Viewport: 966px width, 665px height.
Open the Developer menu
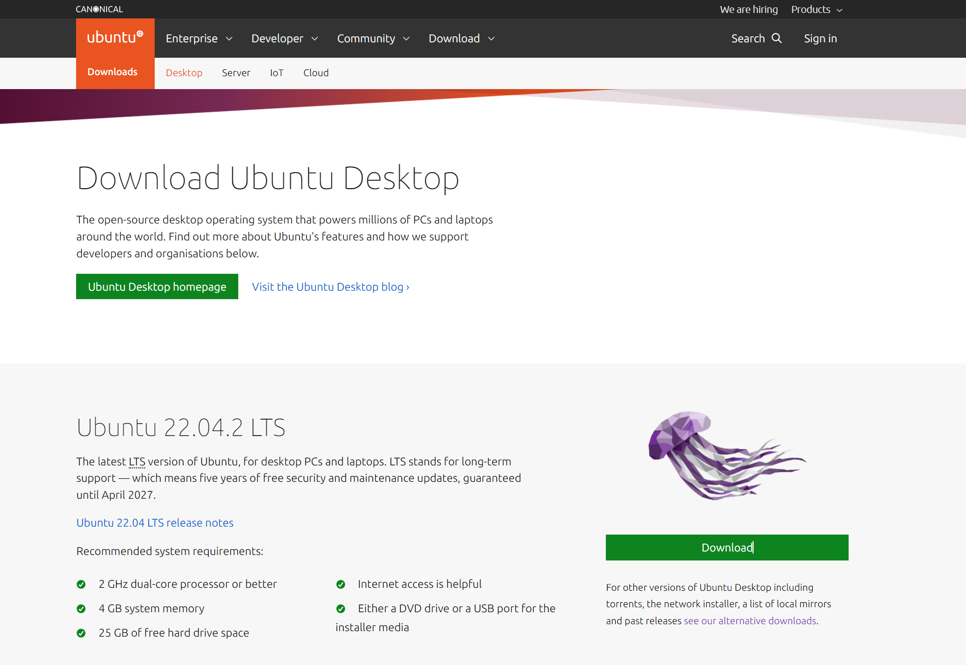click(285, 38)
